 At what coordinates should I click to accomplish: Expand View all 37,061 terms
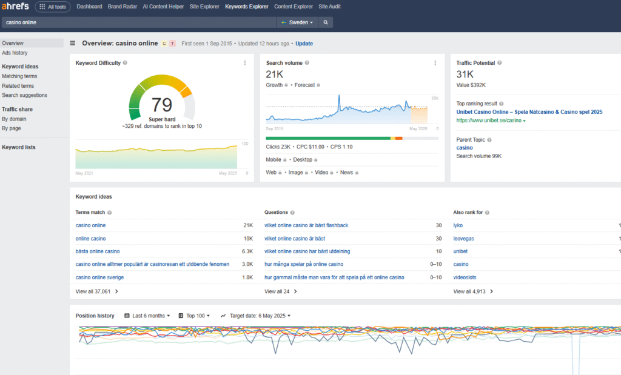pos(96,291)
